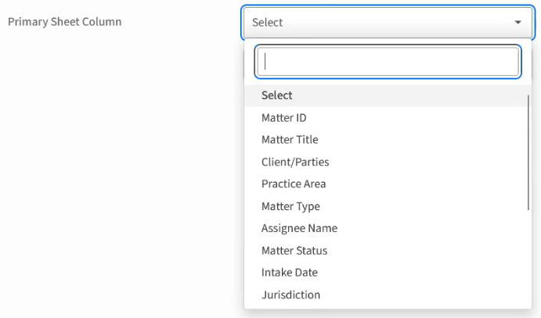Click the 'Primary Sheet Column' field label

click(64, 22)
